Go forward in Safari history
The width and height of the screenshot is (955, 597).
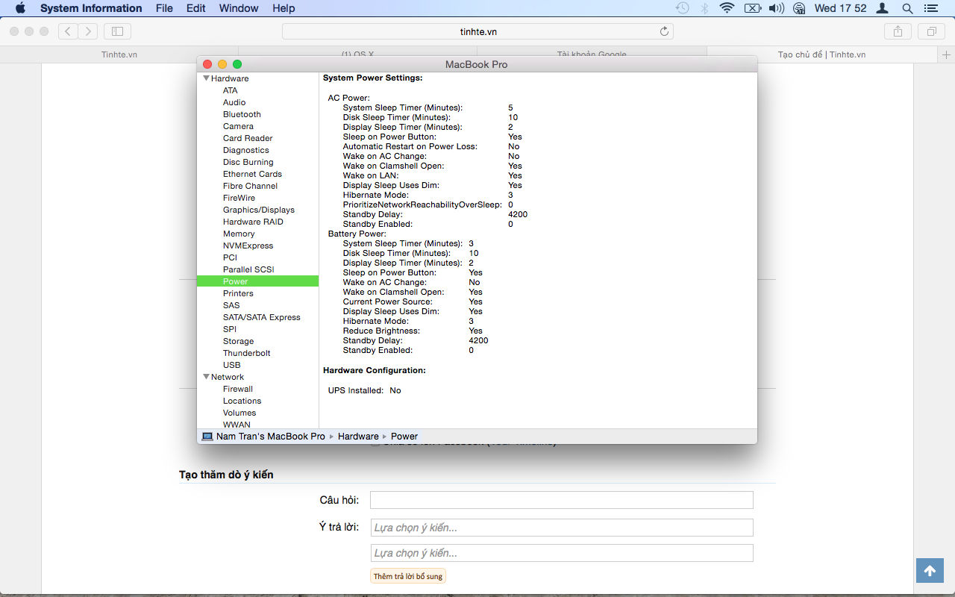[88, 31]
